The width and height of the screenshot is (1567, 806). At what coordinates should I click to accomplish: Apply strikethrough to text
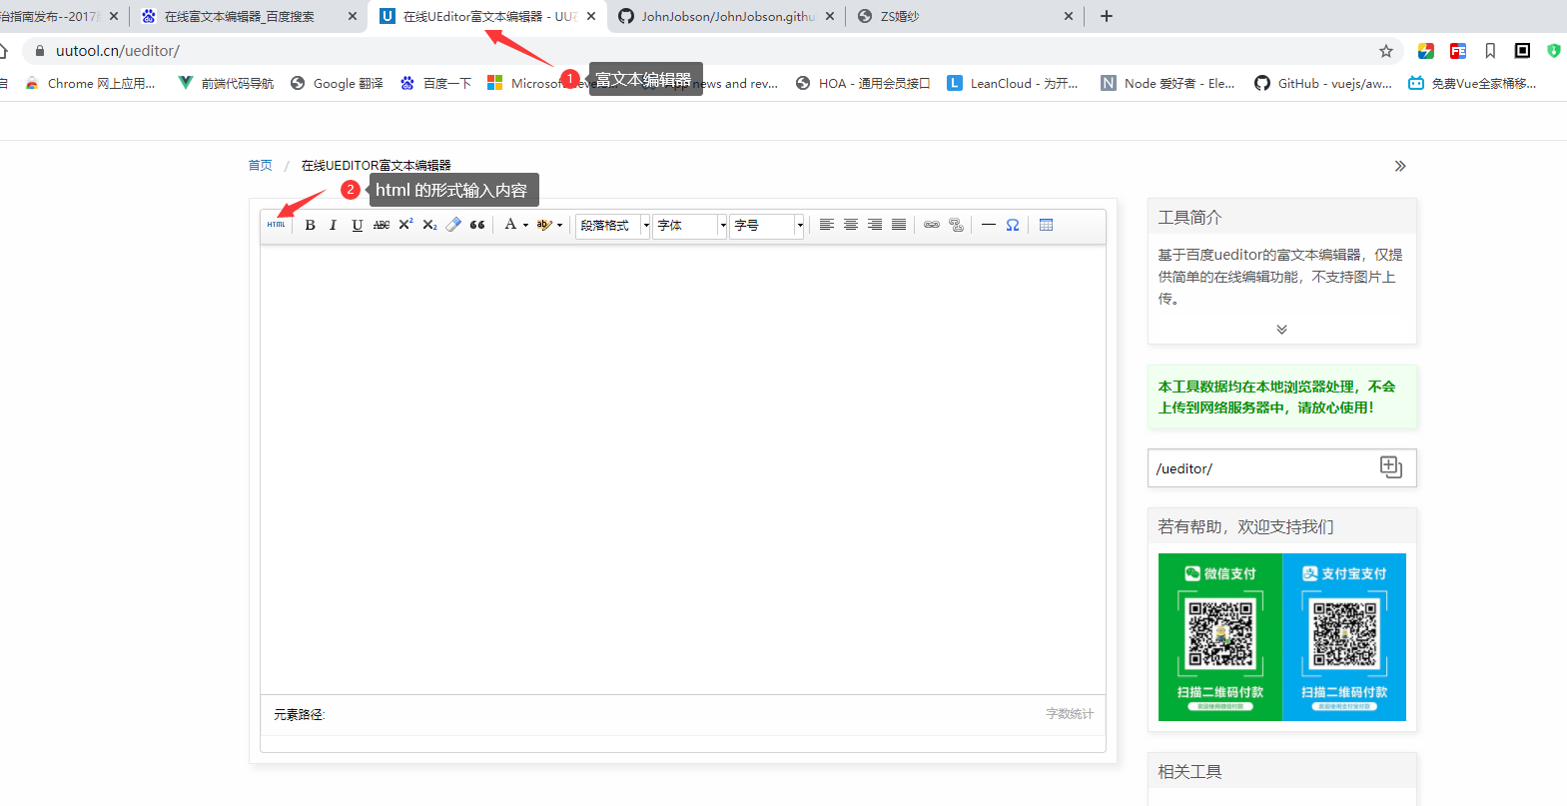[382, 225]
